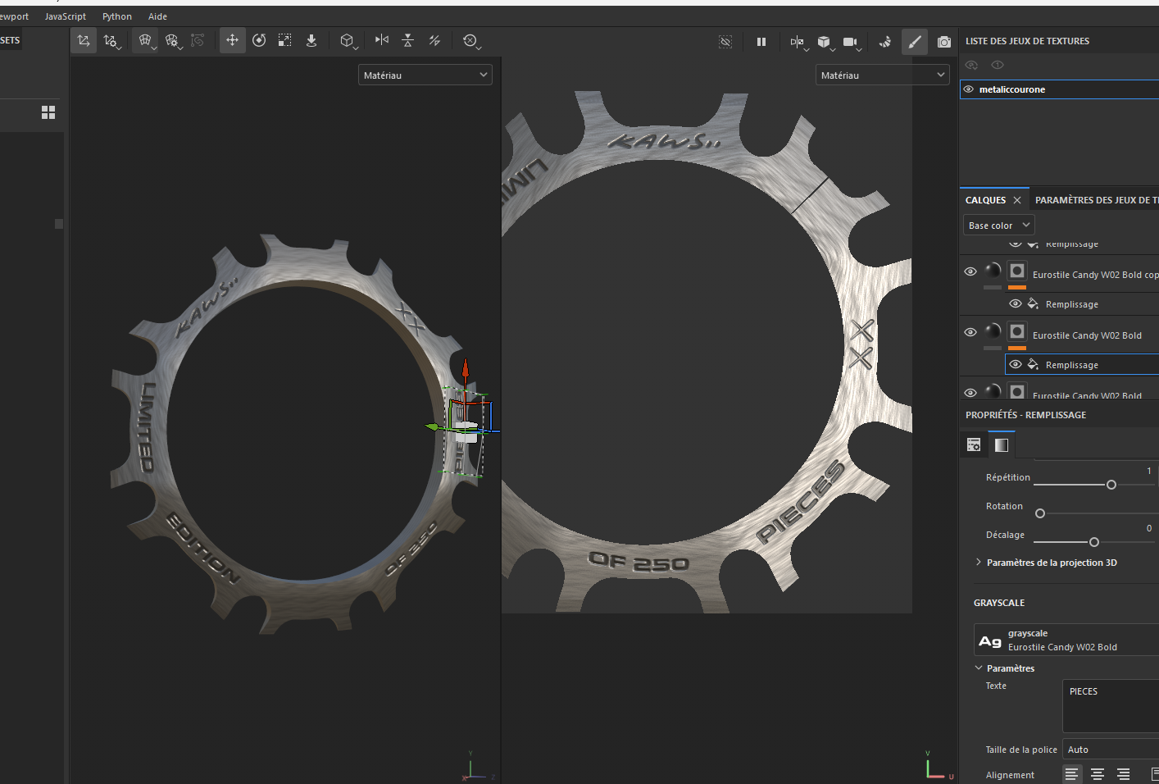Image resolution: width=1159 pixels, height=784 pixels.
Task: Switch to the rendering camera icon
Action: [x=944, y=41]
